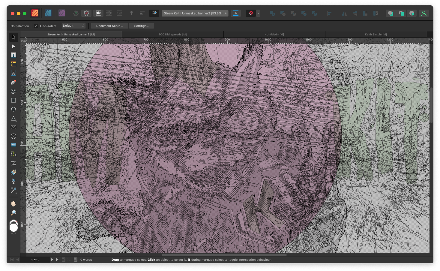440x271 pixels.
Task: Select the Fill gradient tool
Action: [13, 172]
